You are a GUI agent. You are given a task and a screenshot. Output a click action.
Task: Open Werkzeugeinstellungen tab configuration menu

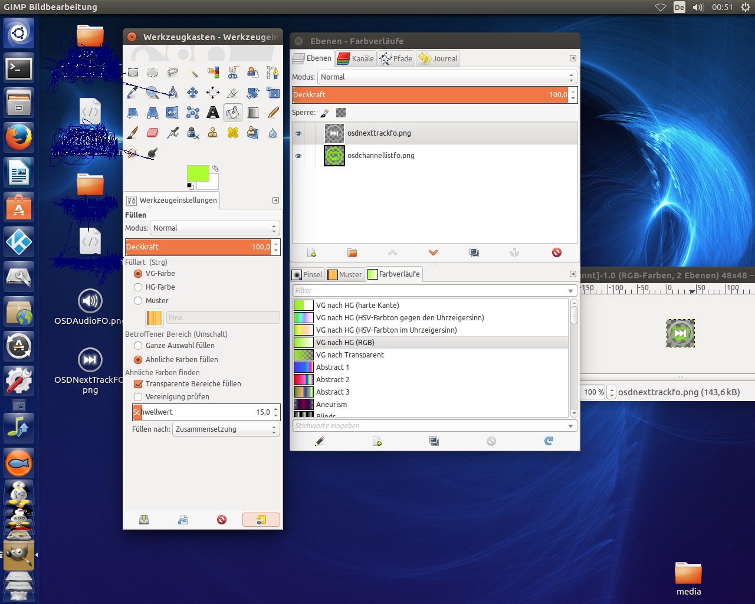(x=275, y=201)
